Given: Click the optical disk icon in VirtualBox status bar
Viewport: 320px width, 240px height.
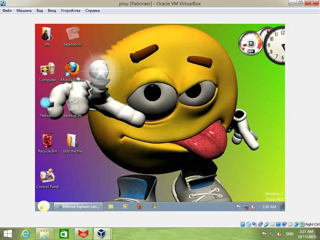Looking at the screenshot, I should (248, 224).
